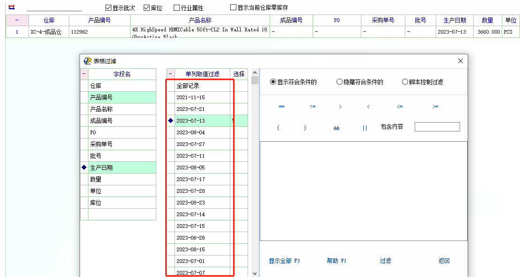
Task: Click the equals operator symbol
Action: (x=282, y=107)
